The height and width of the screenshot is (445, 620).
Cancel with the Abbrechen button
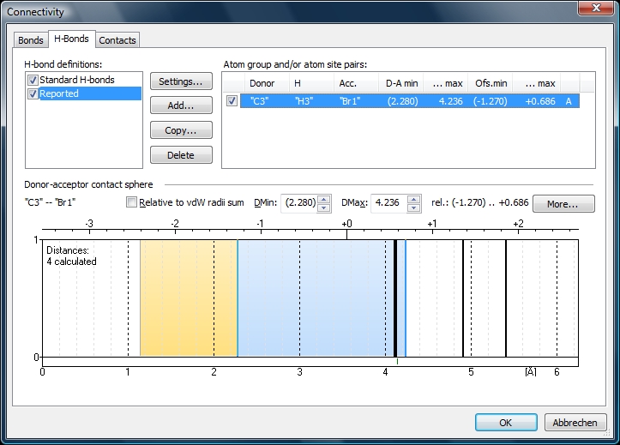click(x=575, y=423)
